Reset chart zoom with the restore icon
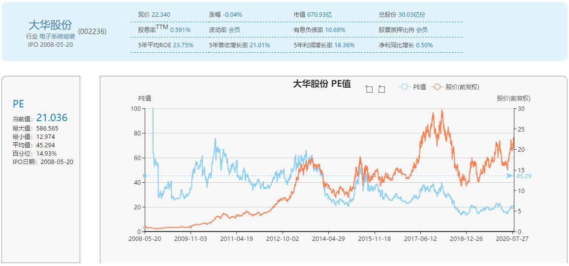Viewport: 569px width, 266px height. [x=381, y=89]
